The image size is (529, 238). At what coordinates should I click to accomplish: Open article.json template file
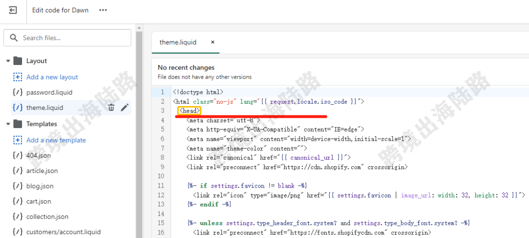coord(42,171)
